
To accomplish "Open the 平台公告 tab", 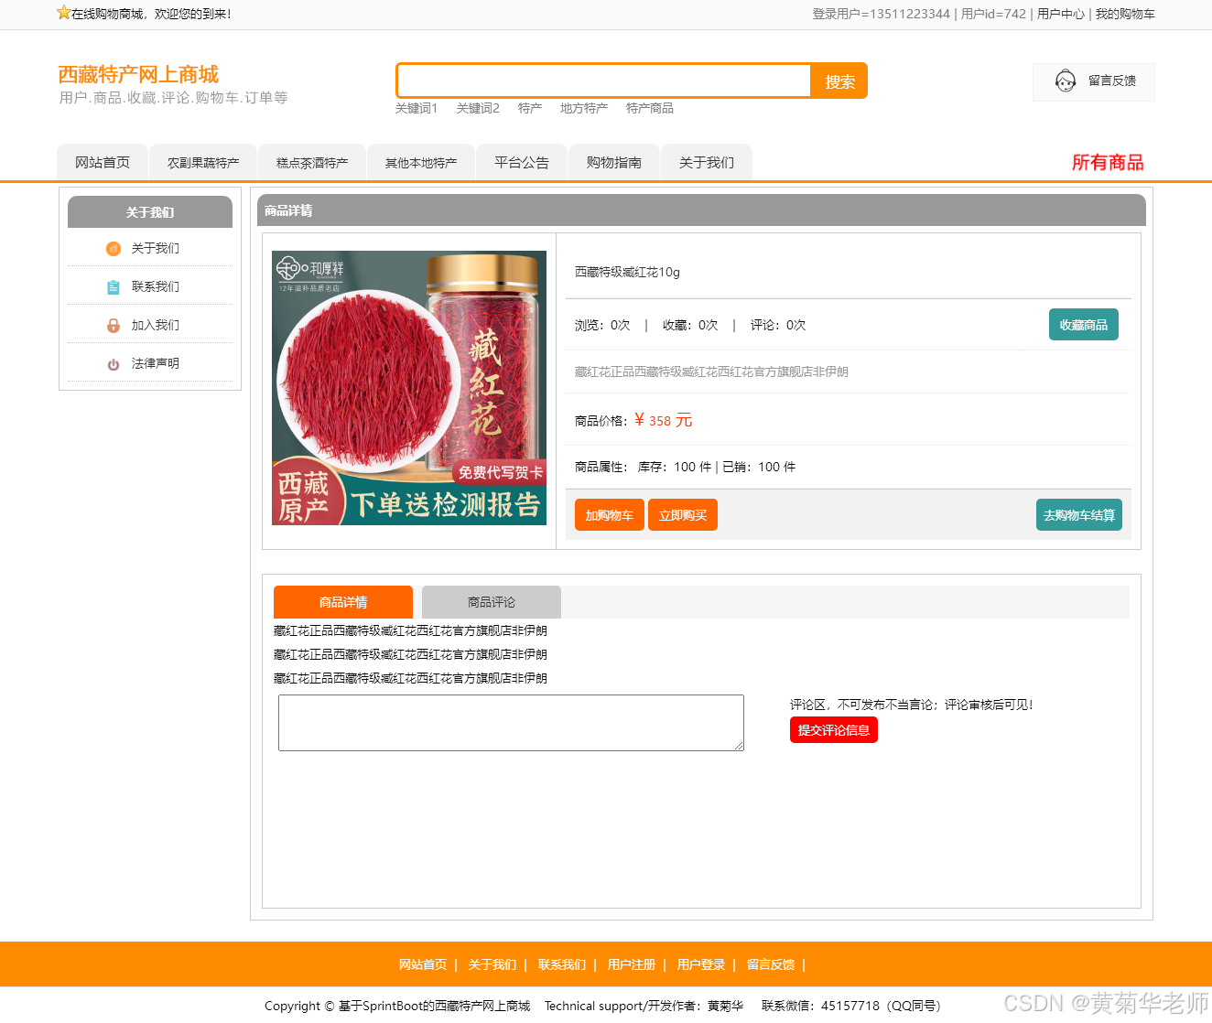I will coord(522,163).
